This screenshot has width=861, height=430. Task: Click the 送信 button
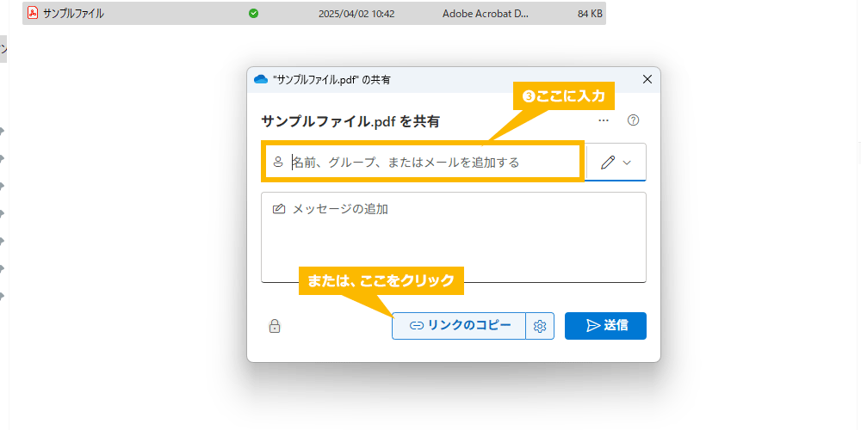(605, 326)
